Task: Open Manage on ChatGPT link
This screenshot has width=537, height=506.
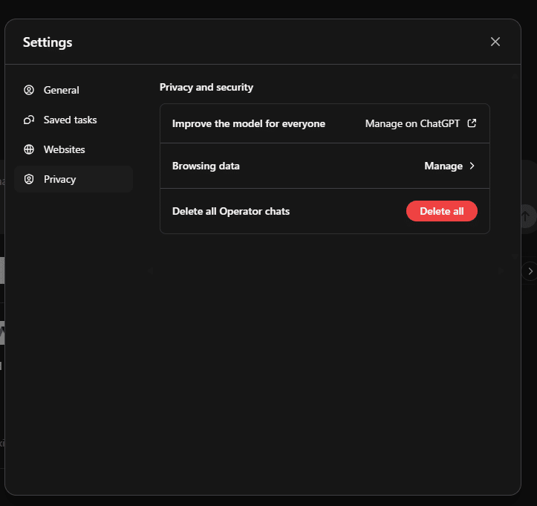Action: (412, 123)
